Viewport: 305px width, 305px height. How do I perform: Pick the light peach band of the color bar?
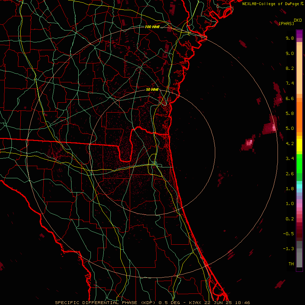pyautogui.click(x=299, y=69)
